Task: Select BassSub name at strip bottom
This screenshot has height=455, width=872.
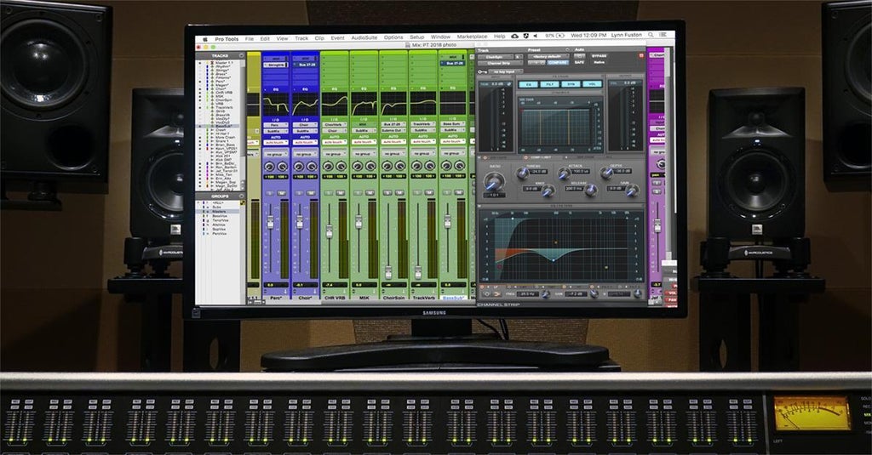Action: tap(453, 298)
